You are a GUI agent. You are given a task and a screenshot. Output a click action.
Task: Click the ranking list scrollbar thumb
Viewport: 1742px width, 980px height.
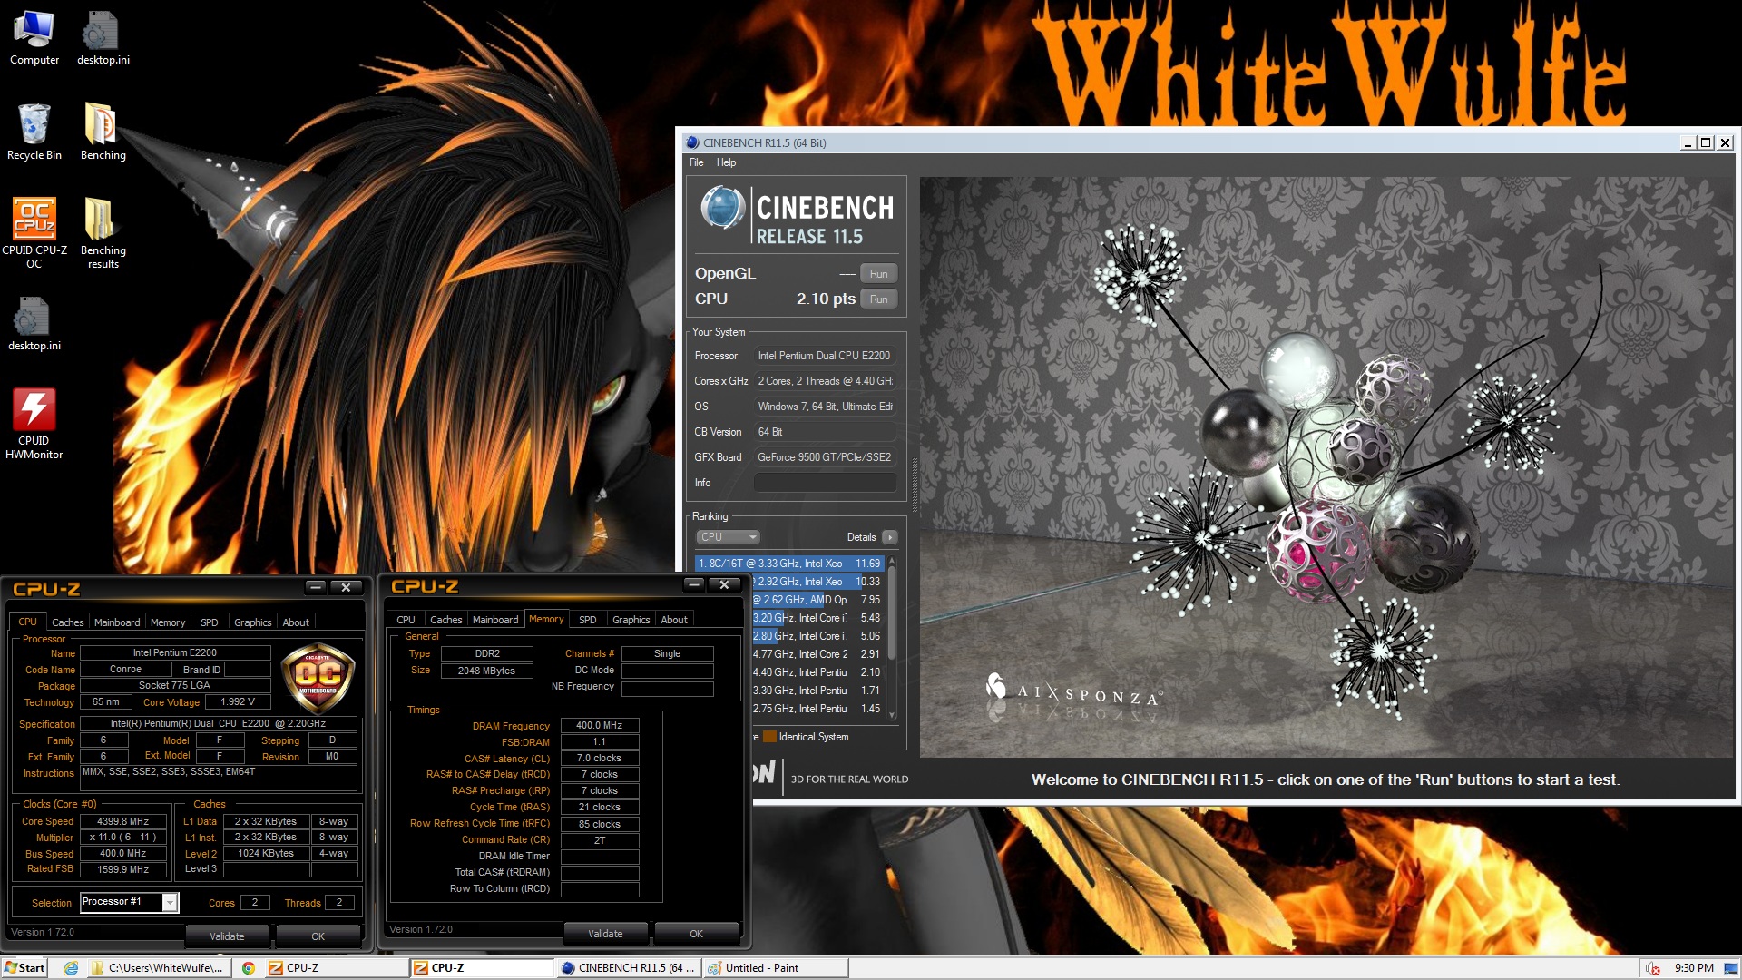[892, 612]
